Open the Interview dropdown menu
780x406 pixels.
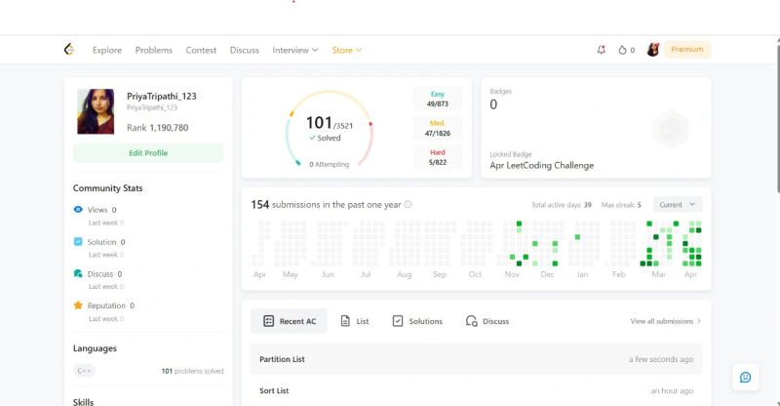(295, 50)
